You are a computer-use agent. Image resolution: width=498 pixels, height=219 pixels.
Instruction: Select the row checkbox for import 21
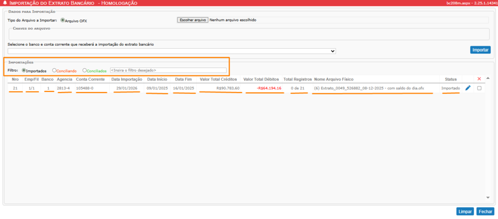coord(480,88)
